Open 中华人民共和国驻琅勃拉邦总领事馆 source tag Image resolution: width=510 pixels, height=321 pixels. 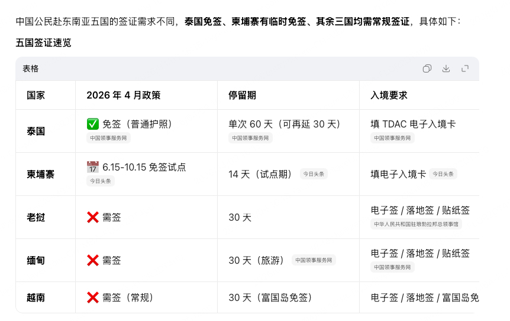click(416, 224)
